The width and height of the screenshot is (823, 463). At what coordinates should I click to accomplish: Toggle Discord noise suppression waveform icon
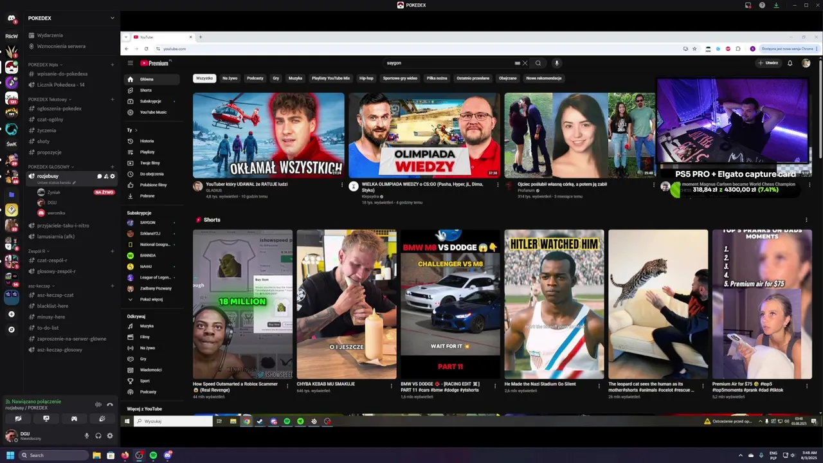pyautogui.click(x=98, y=404)
